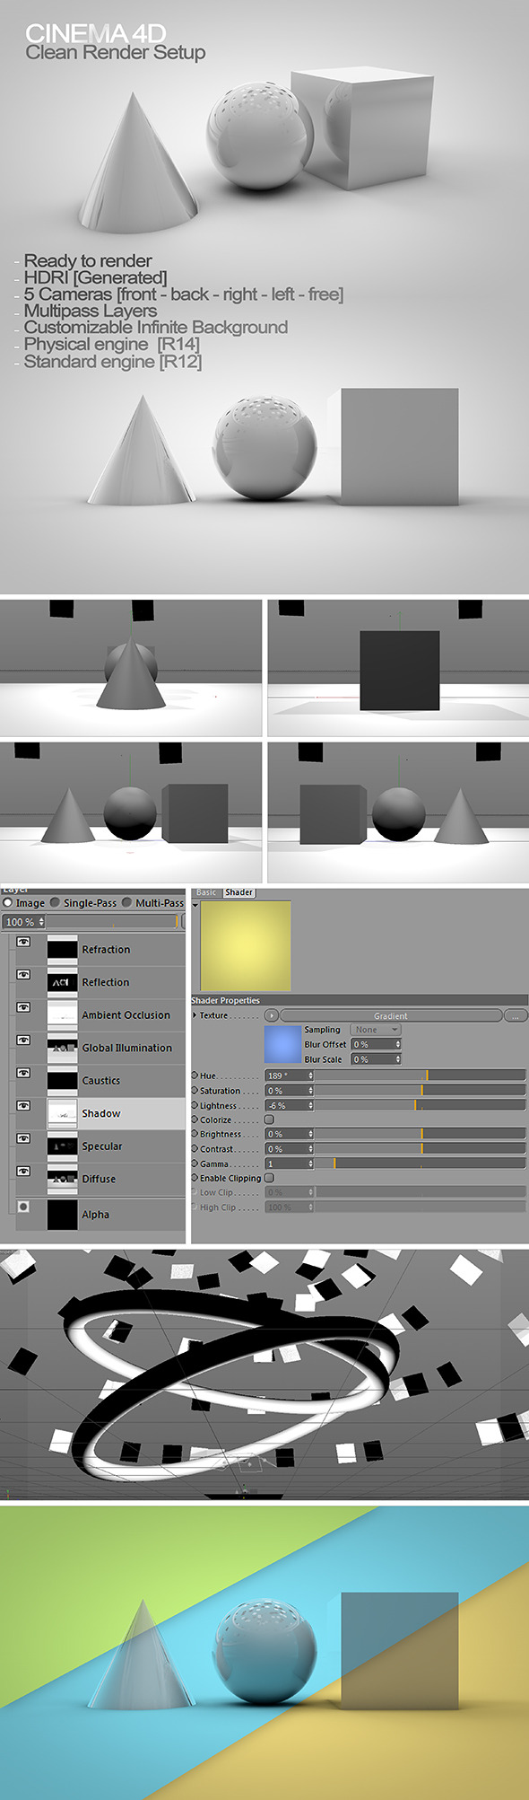
Task: Hide the Specular layer via eye icon
Action: tap(23, 1138)
